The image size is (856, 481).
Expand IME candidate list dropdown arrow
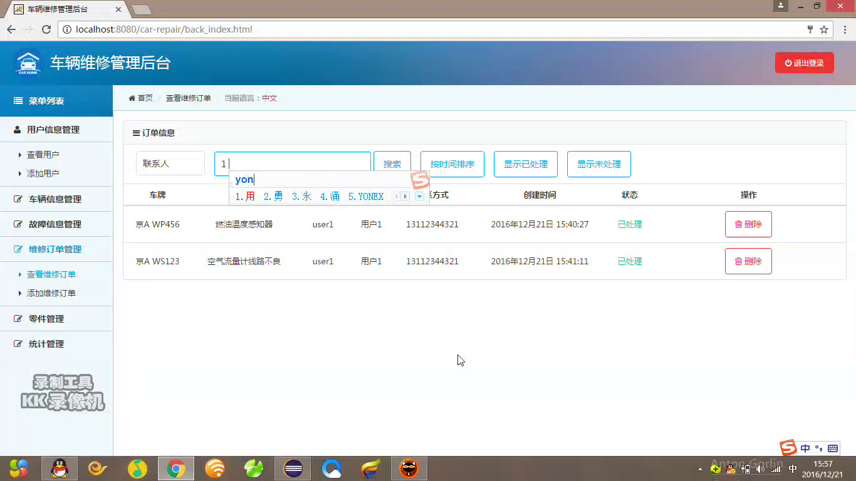420,197
